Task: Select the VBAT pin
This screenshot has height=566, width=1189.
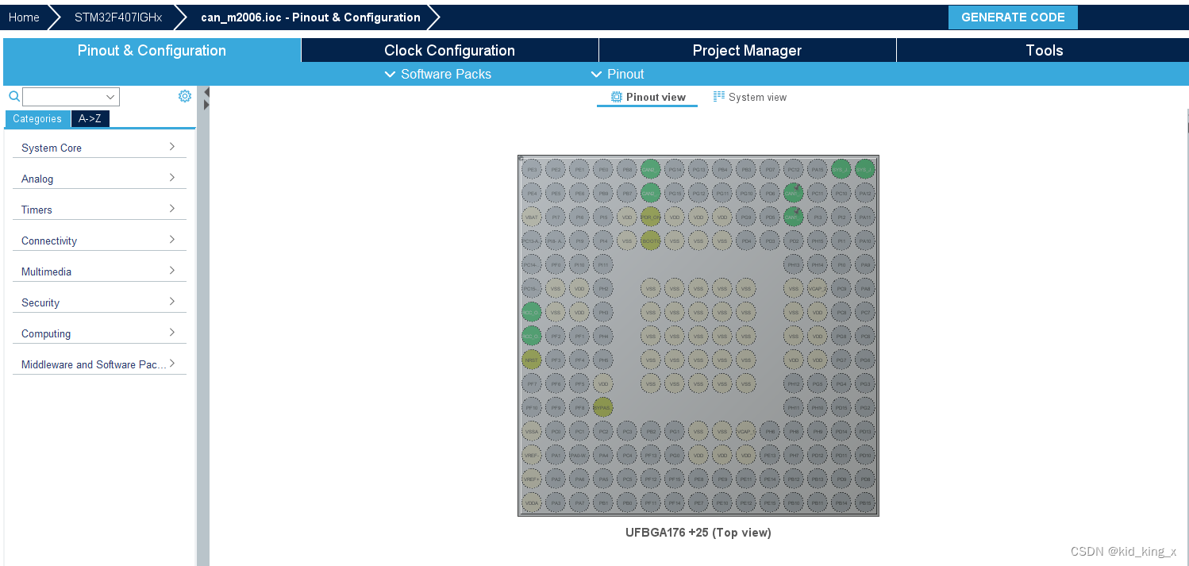Action: pyautogui.click(x=532, y=217)
